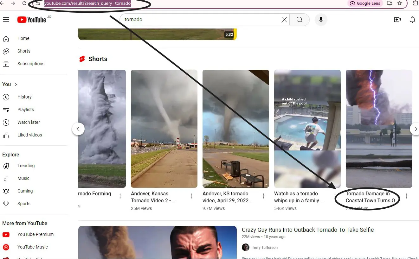The width and height of the screenshot is (419, 259).
Task: Play Tornado Damage in Coastal Town thumbnail
Action: point(379,129)
